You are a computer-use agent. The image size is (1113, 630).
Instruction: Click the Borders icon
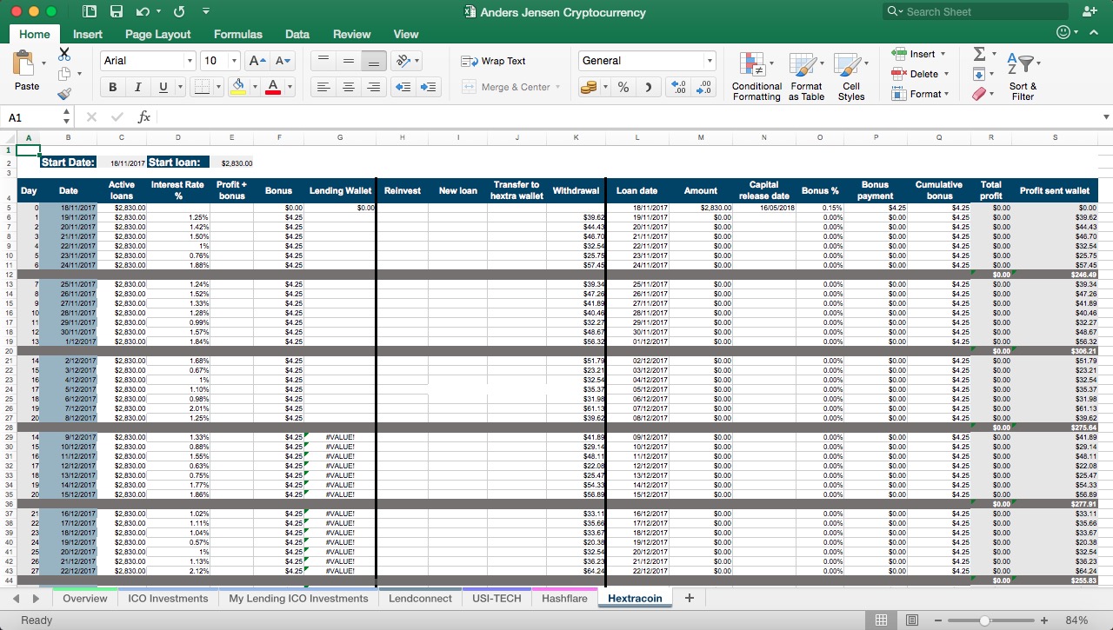click(201, 87)
